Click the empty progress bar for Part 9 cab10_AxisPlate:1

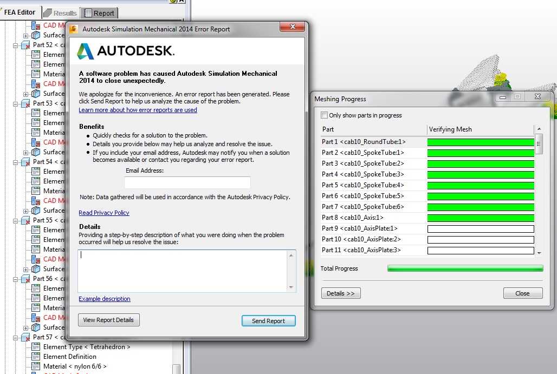pos(481,229)
